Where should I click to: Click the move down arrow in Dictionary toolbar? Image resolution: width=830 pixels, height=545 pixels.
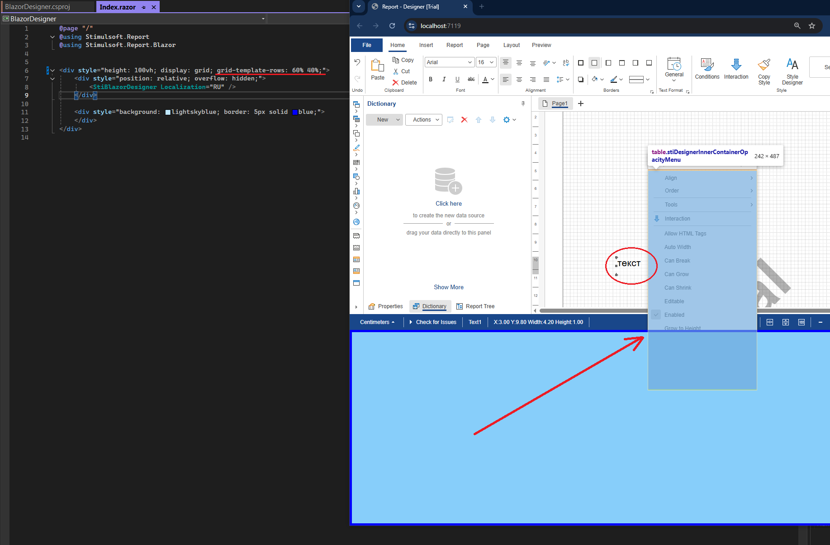pyautogui.click(x=493, y=120)
